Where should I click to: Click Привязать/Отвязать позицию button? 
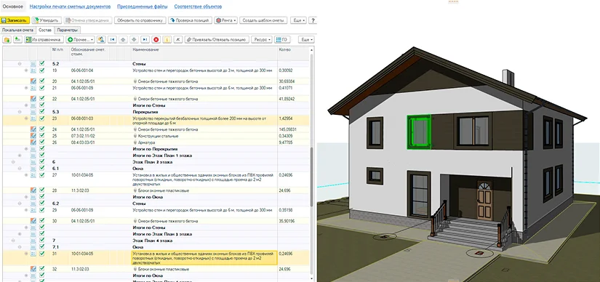tap(217, 39)
